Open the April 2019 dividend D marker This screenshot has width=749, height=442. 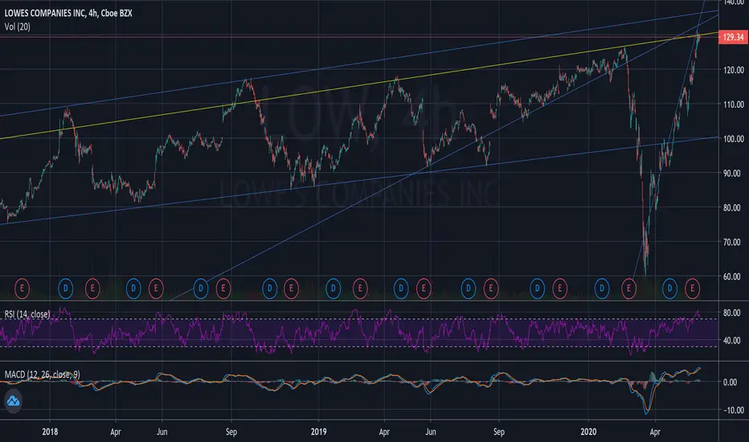(x=401, y=289)
